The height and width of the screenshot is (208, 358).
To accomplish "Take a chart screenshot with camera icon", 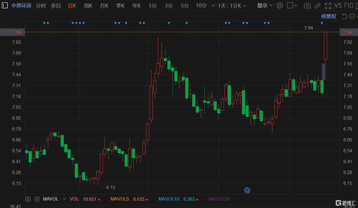I will 307,6.
